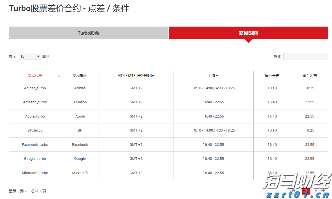Click the Google_turbo product code cell
Image resolution: width=332 pixels, height=199 pixels.
[x=35, y=158]
